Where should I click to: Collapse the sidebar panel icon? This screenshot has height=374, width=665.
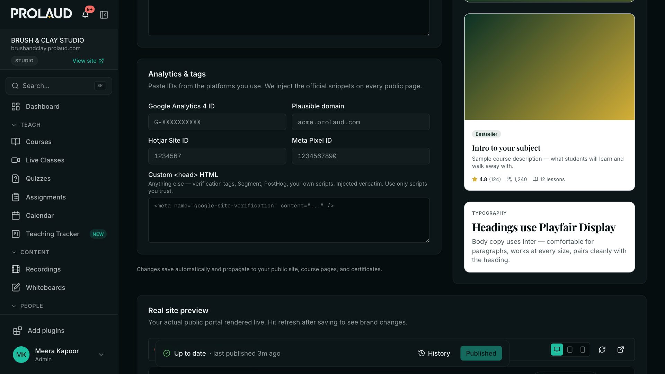pyautogui.click(x=104, y=15)
